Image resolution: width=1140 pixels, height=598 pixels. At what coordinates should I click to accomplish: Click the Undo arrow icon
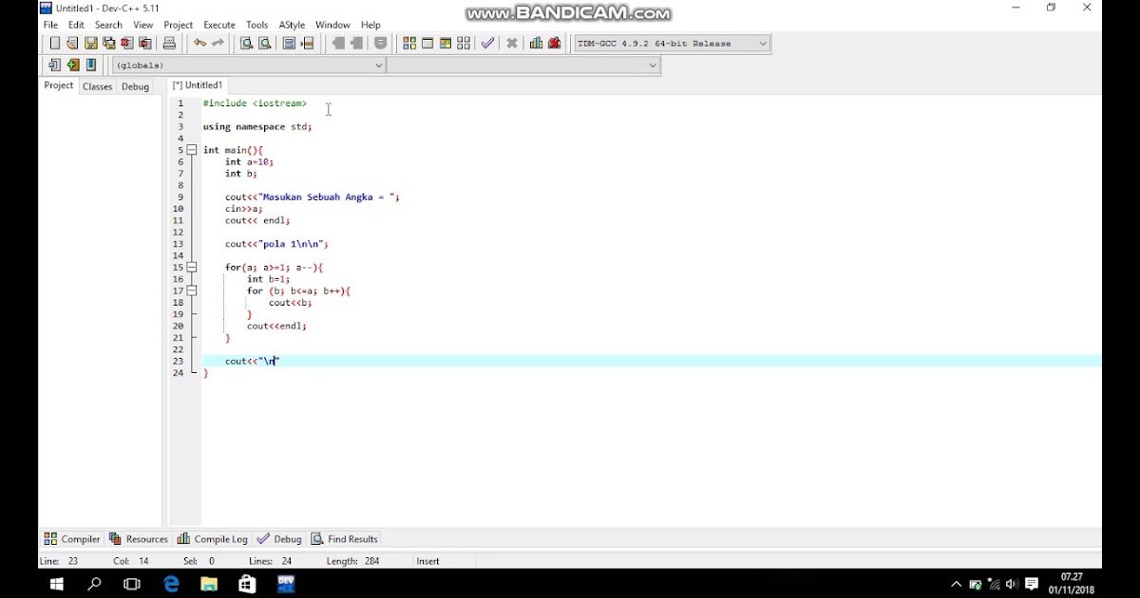pyautogui.click(x=199, y=43)
